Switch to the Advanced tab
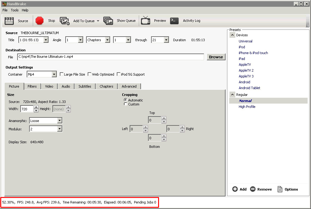 point(129,86)
